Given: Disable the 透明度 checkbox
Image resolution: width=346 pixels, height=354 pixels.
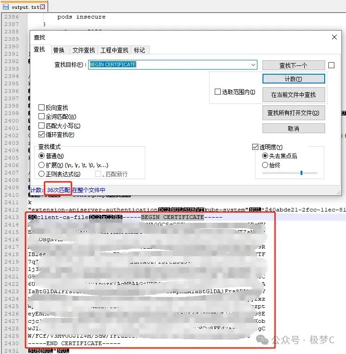Looking at the screenshot, I should [255, 147].
